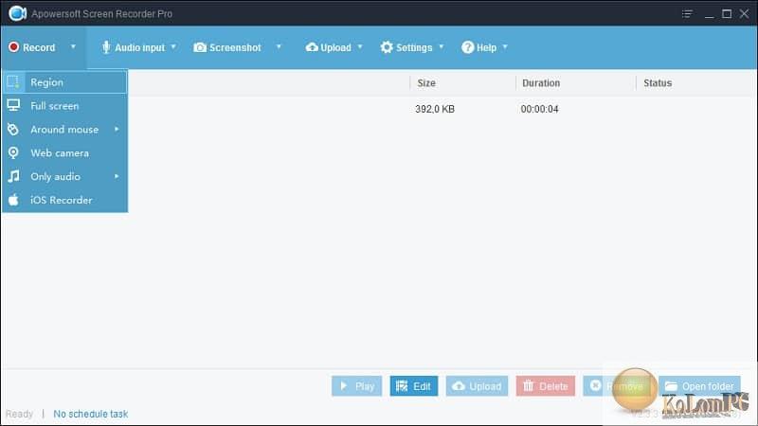Sort by the Duration column header

click(541, 83)
